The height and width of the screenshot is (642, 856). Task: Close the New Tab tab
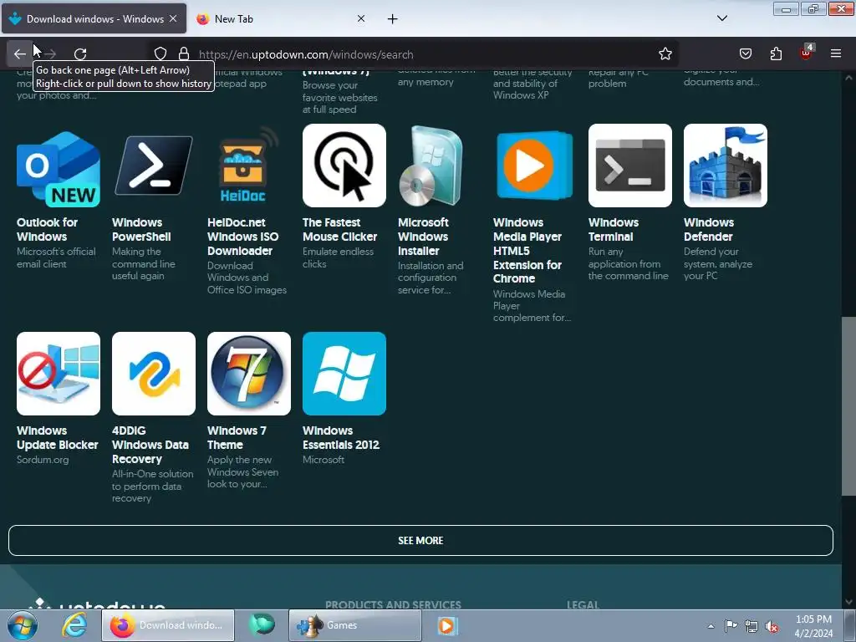[361, 18]
